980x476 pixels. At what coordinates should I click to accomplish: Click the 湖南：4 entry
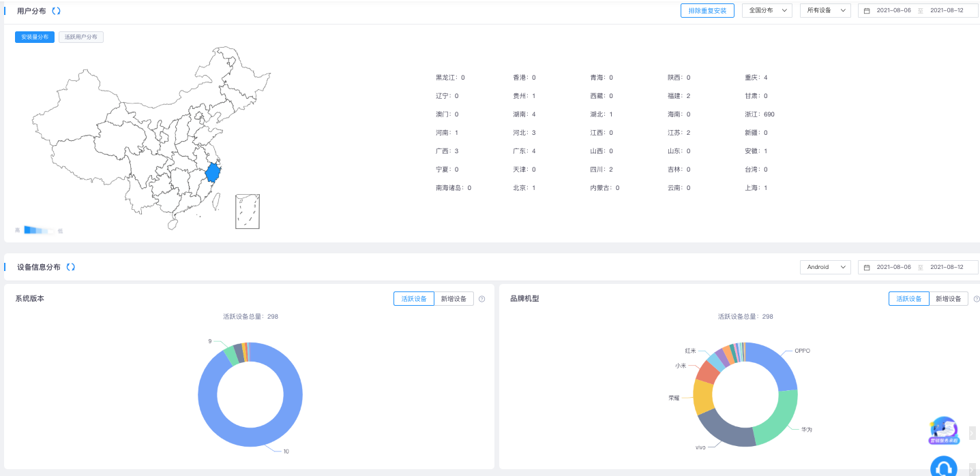[524, 114]
